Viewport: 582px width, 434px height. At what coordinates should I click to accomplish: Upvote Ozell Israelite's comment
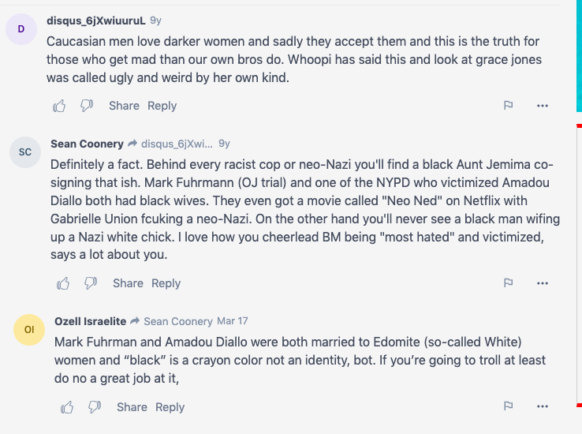tap(67, 407)
